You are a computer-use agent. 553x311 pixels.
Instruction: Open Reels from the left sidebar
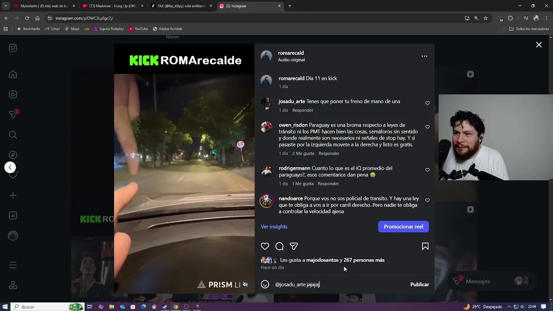pyautogui.click(x=13, y=94)
